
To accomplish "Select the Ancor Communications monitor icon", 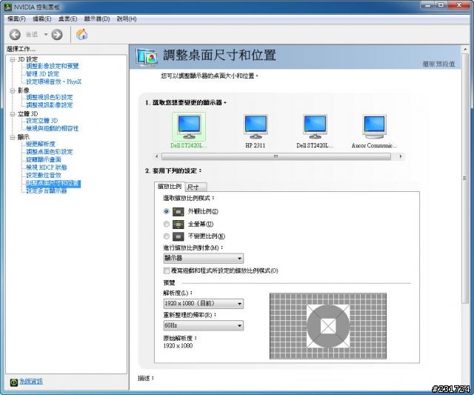I will point(374,127).
